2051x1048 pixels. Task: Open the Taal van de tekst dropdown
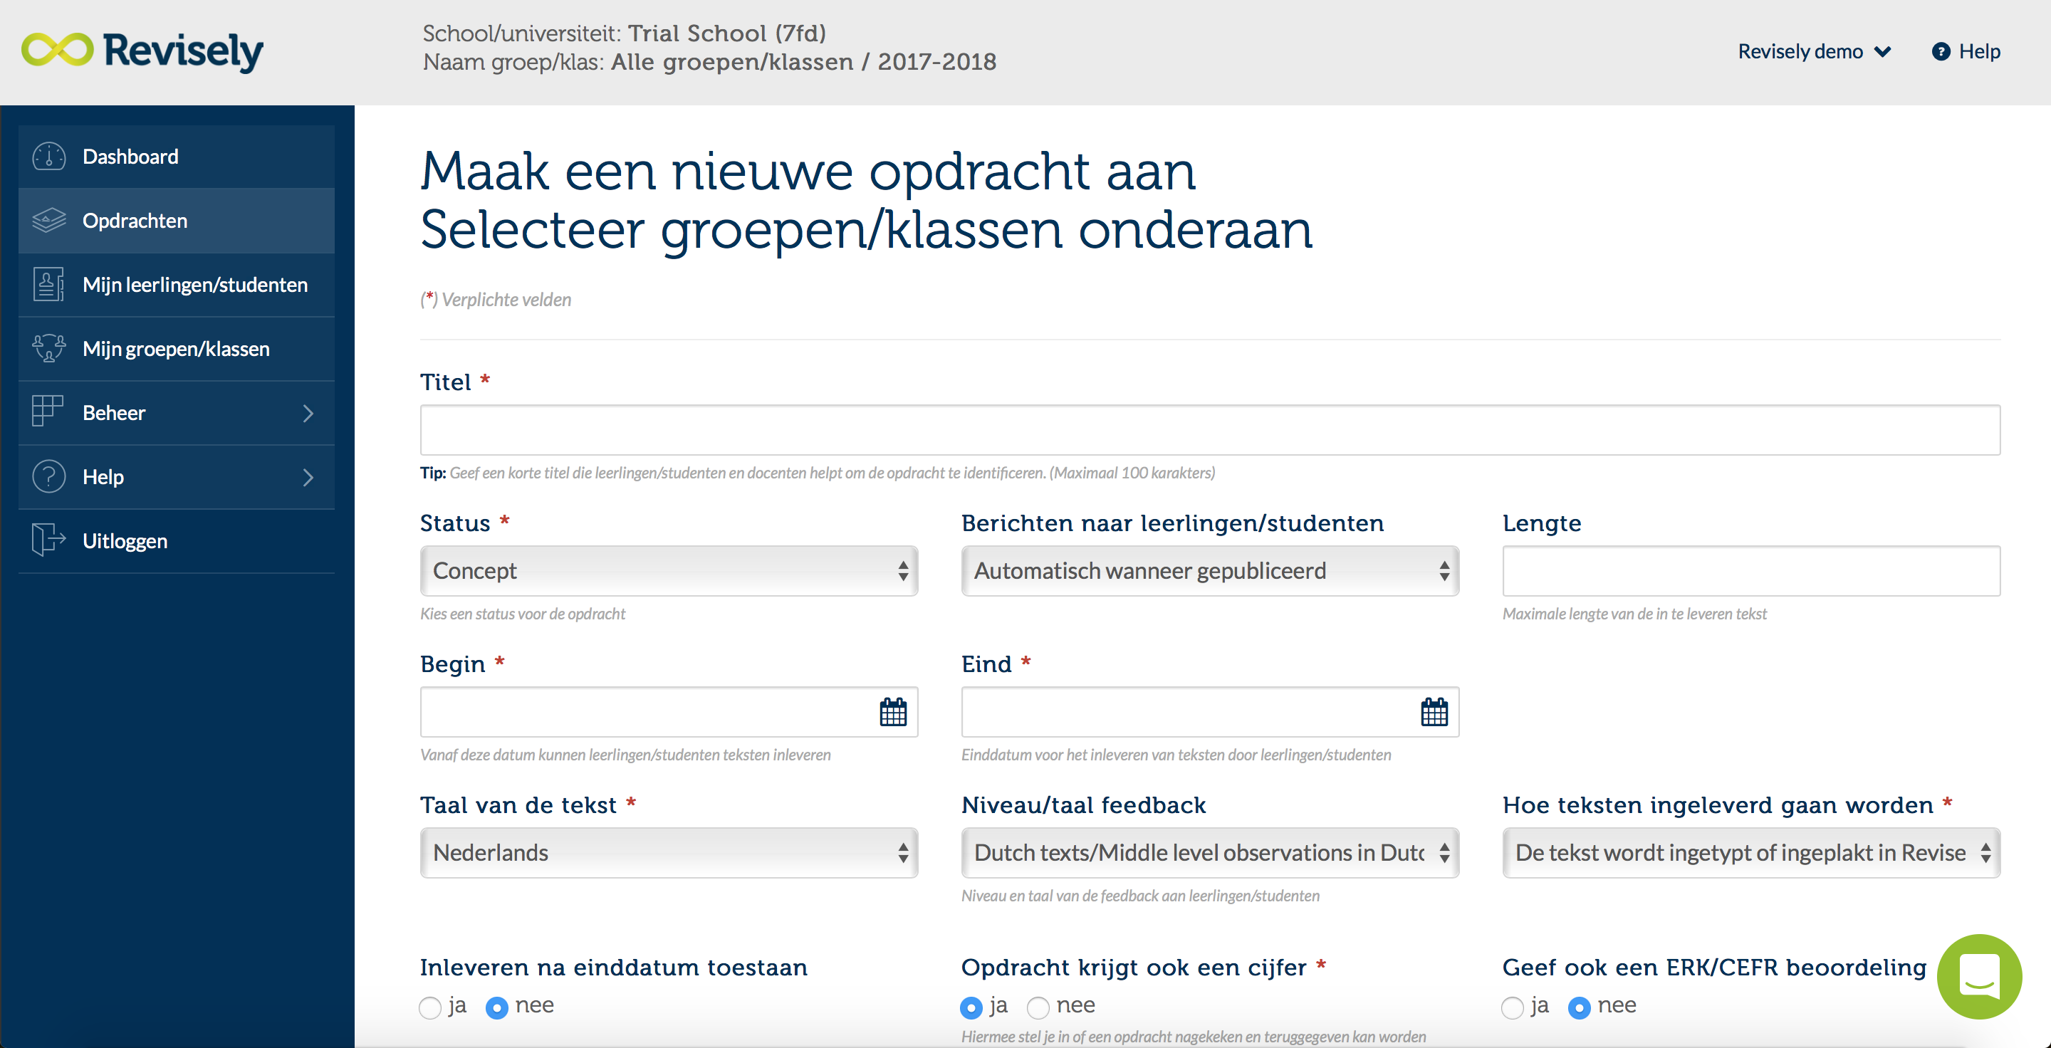point(668,852)
